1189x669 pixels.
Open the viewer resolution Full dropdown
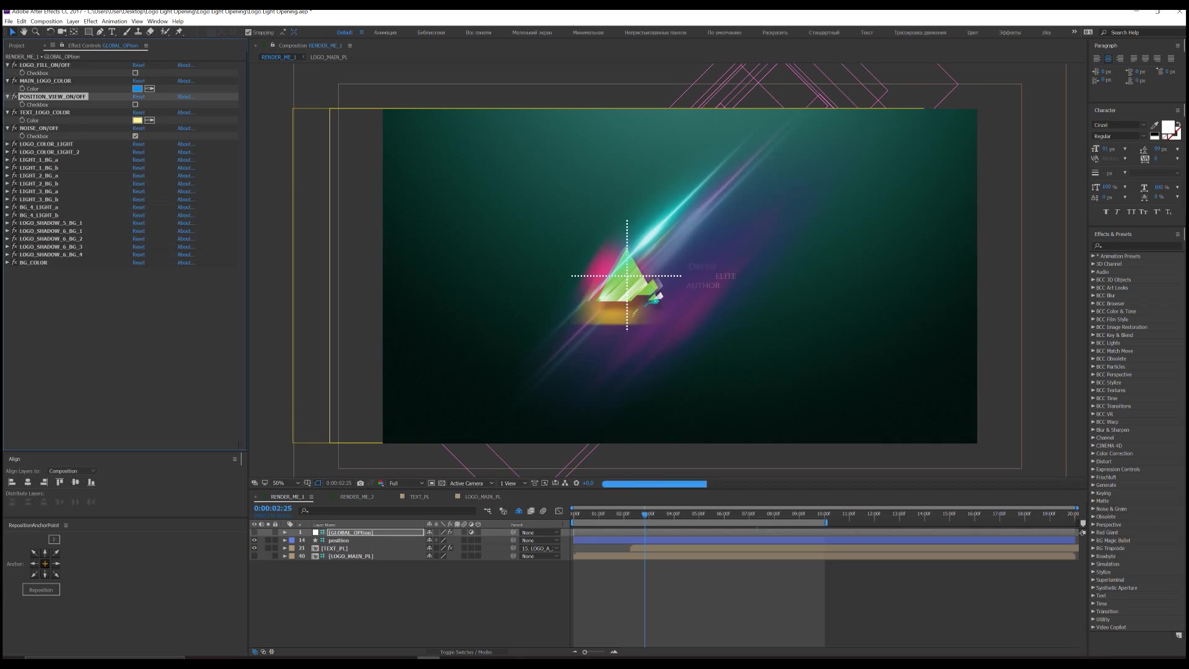click(x=406, y=483)
